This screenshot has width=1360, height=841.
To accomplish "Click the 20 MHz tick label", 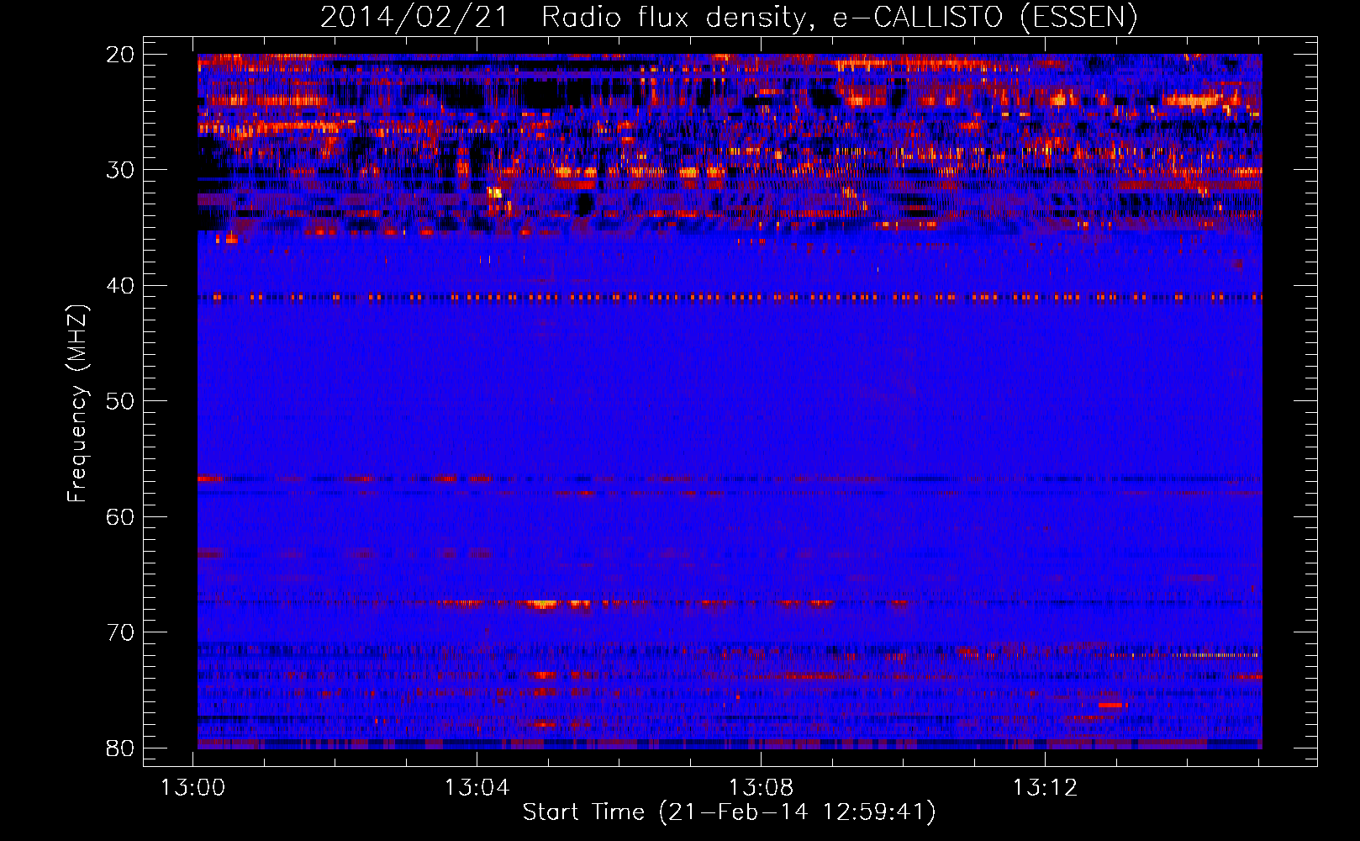I will click(x=121, y=55).
